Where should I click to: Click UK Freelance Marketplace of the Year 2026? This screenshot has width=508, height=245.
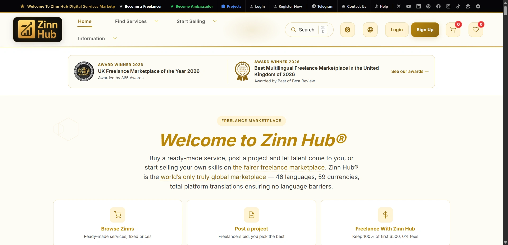(x=149, y=71)
